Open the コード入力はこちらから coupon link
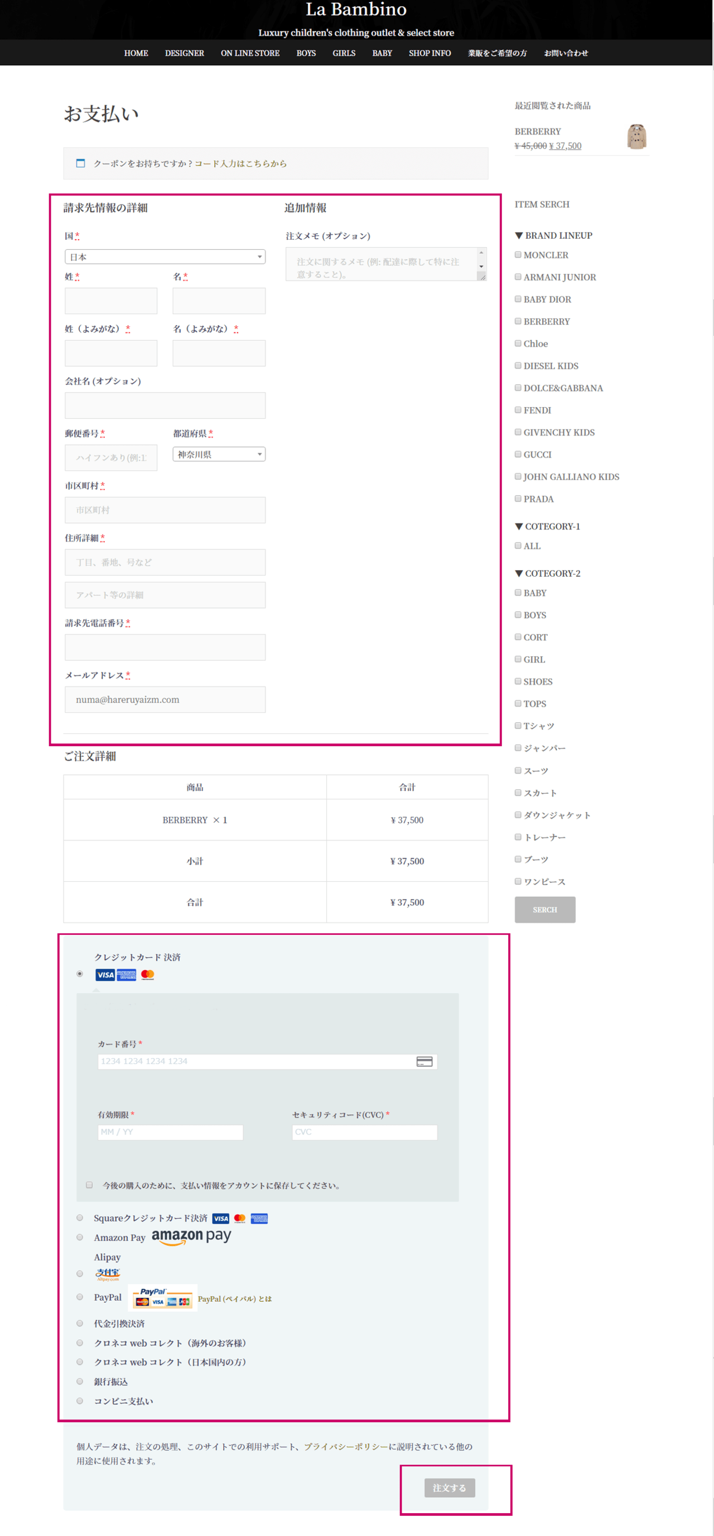The image size is (714, 1536). 240,163
